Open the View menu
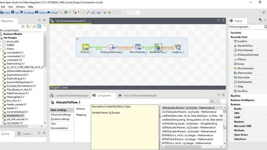The image size is (267, 150). (x=10, y=7)
